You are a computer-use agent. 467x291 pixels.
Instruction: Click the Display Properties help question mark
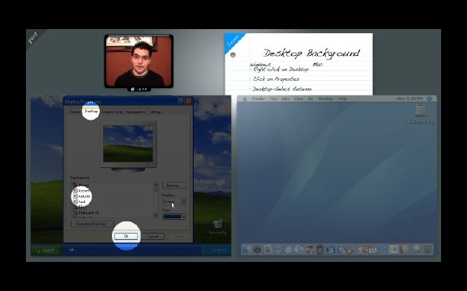pyautogui.click(x=181, y=101)
